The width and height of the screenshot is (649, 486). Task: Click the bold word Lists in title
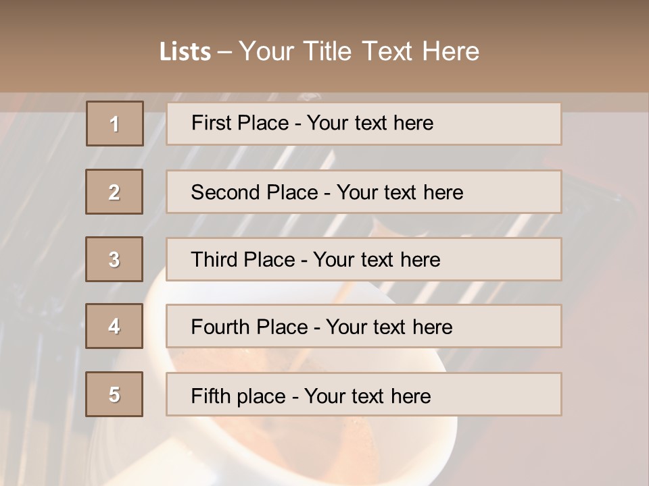coord(185,51)
